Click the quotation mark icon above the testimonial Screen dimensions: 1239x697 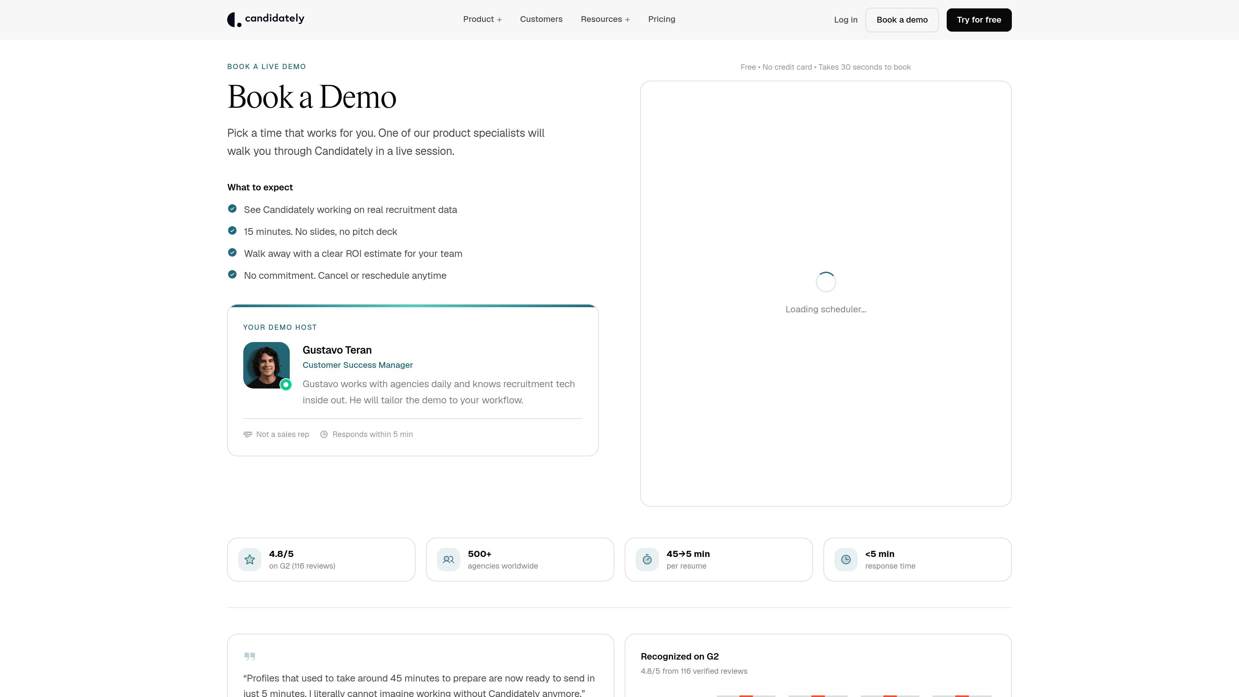(250, 656)
